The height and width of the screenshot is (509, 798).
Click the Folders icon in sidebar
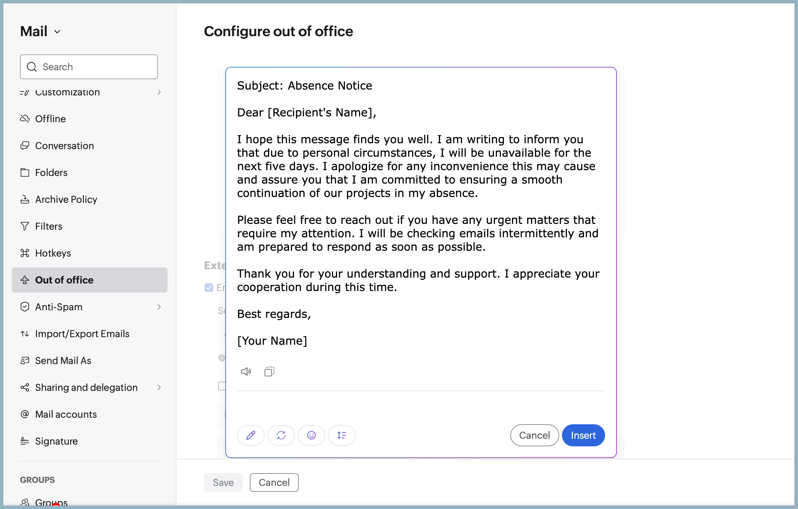click(25, 173)
